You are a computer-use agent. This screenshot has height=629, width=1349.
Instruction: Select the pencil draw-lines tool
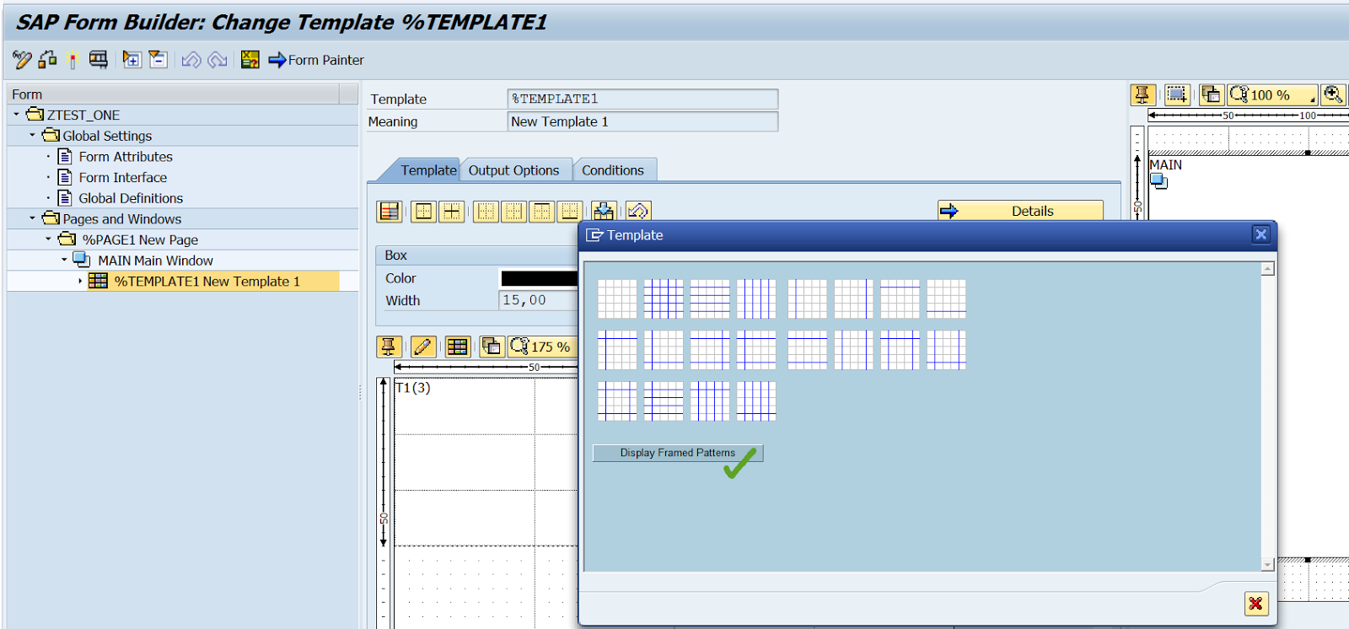pyautogui.click(x=422, y=347)
